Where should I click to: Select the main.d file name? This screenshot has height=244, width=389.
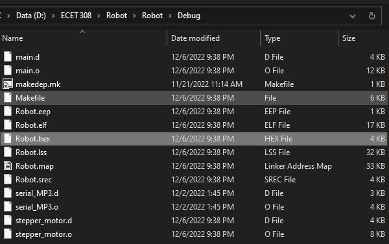tap(27, 57)
